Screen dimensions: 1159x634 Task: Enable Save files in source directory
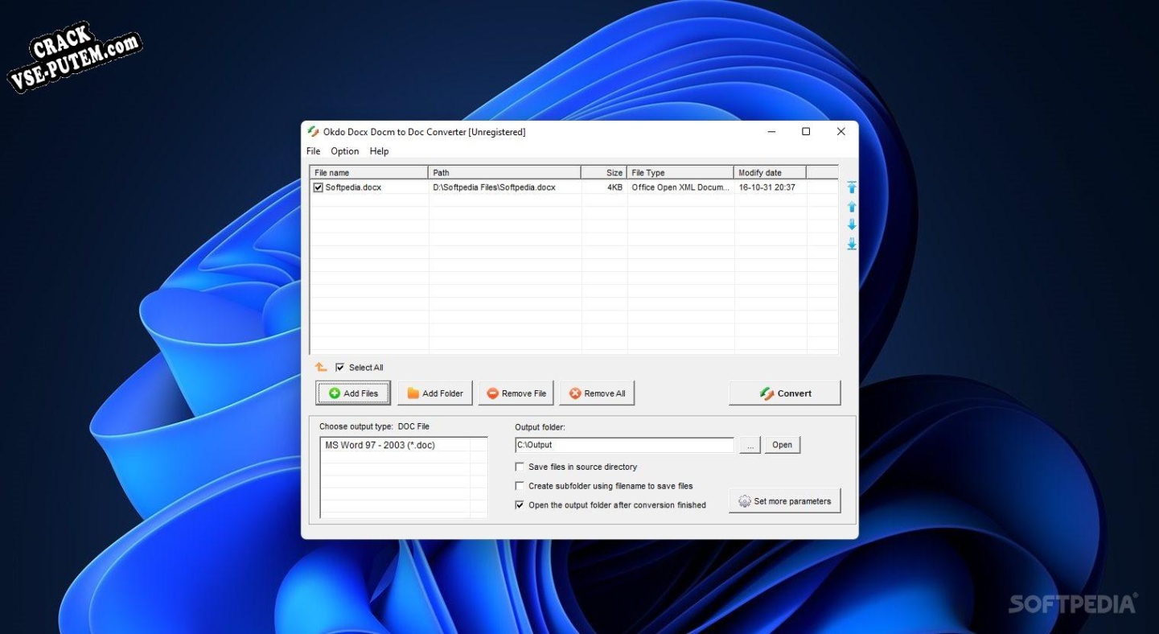click(520, 467)
